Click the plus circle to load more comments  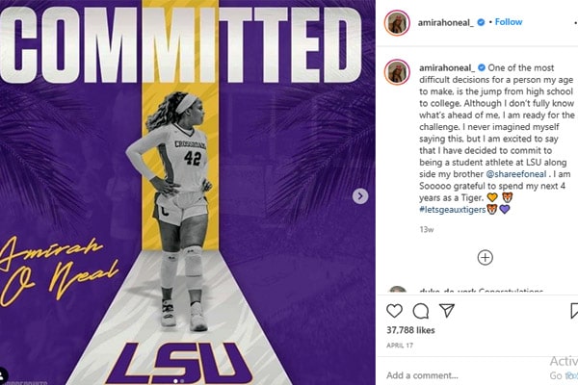486,257
